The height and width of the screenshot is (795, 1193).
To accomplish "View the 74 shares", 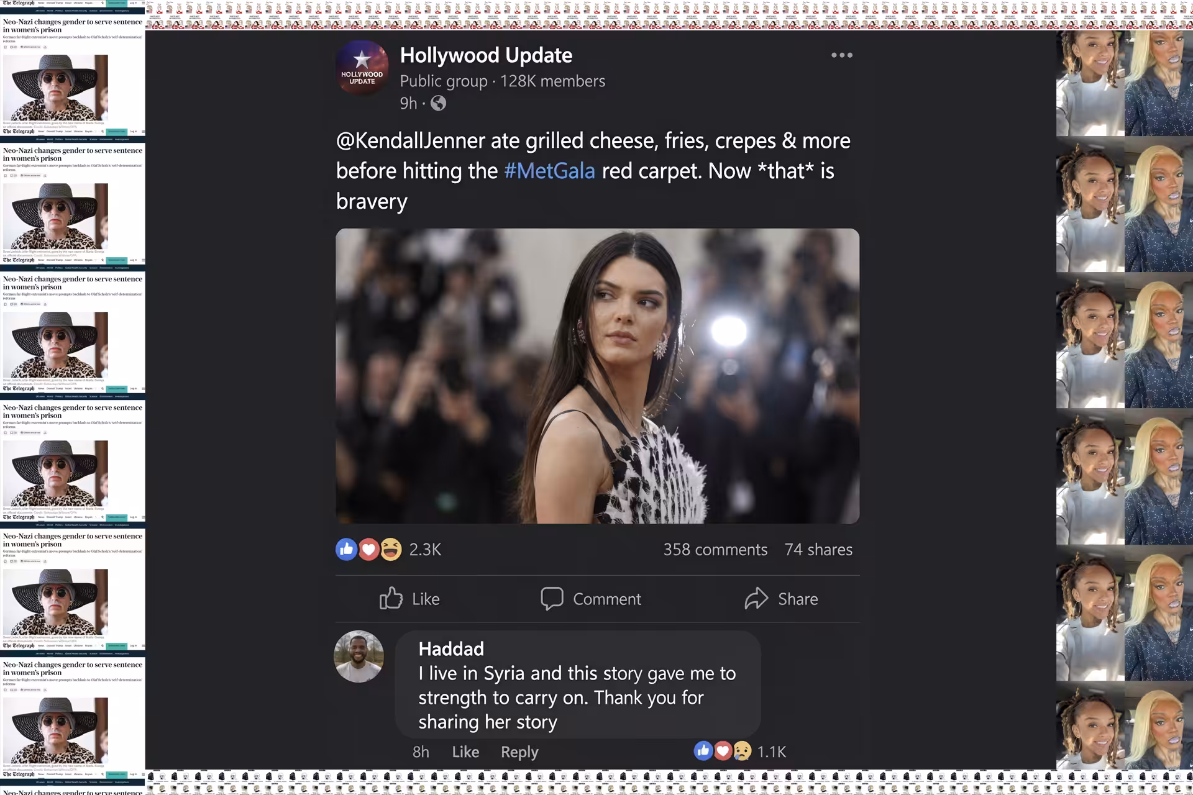I will [x=818, y=550].
